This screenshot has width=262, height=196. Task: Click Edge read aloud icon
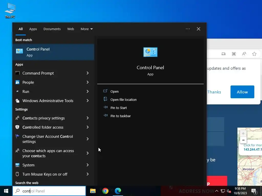244,54
